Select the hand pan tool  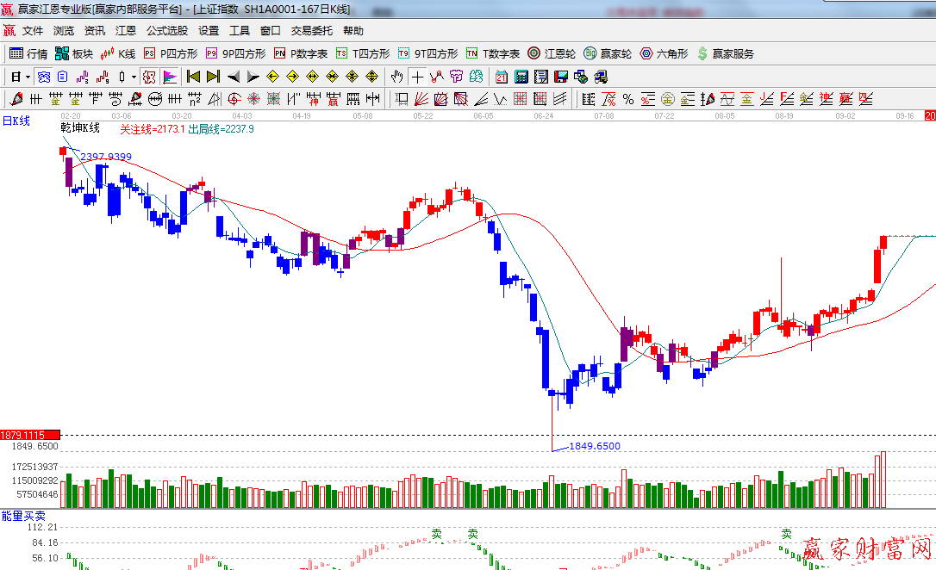[x=396, y=77]
